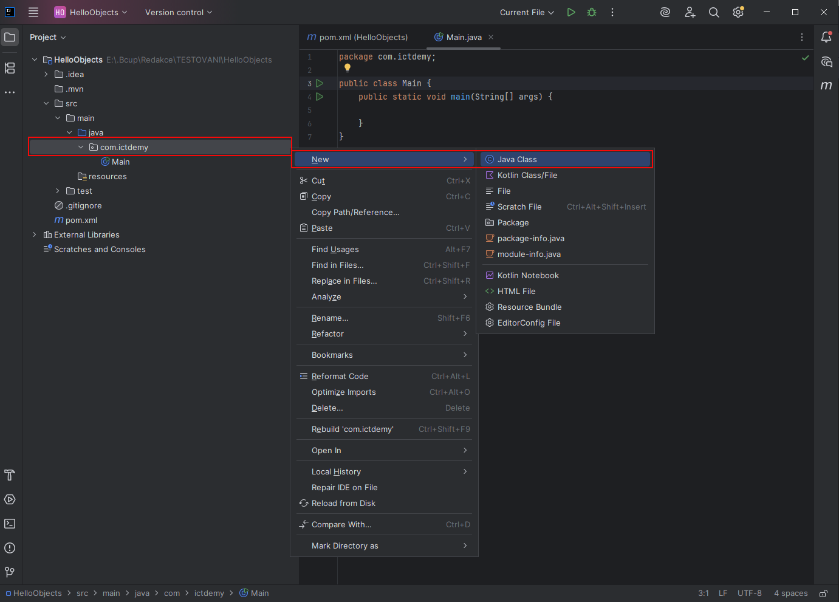Expand the External Libraries node
Screen dimensions: 839x602
coord(34,234)
